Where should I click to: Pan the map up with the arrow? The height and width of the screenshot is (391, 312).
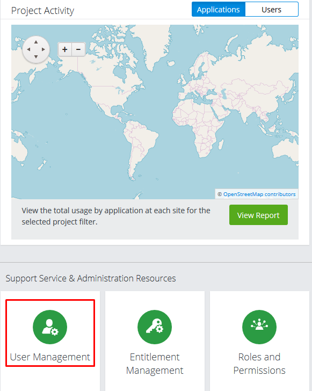36,42
